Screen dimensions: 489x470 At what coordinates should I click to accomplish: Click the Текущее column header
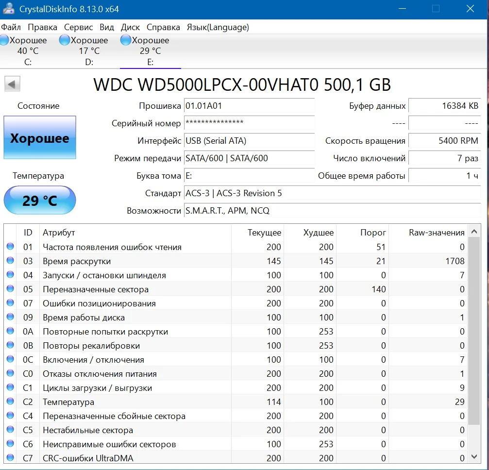click(257, 233)
